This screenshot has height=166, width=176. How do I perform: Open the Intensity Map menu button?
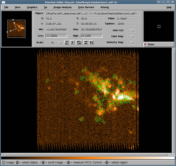(131, 42)
